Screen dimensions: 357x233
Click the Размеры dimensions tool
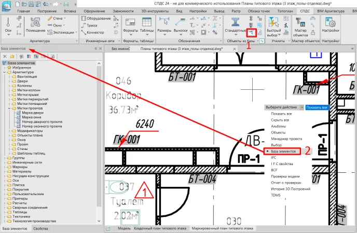tap(164, 25)
